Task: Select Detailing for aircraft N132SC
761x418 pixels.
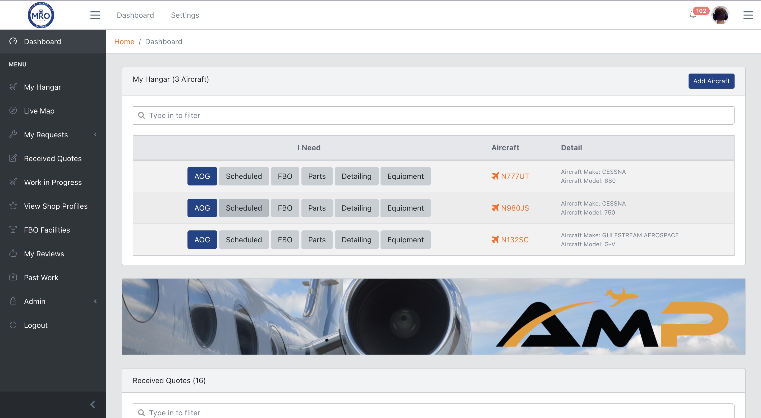Action: pos(356,239)
